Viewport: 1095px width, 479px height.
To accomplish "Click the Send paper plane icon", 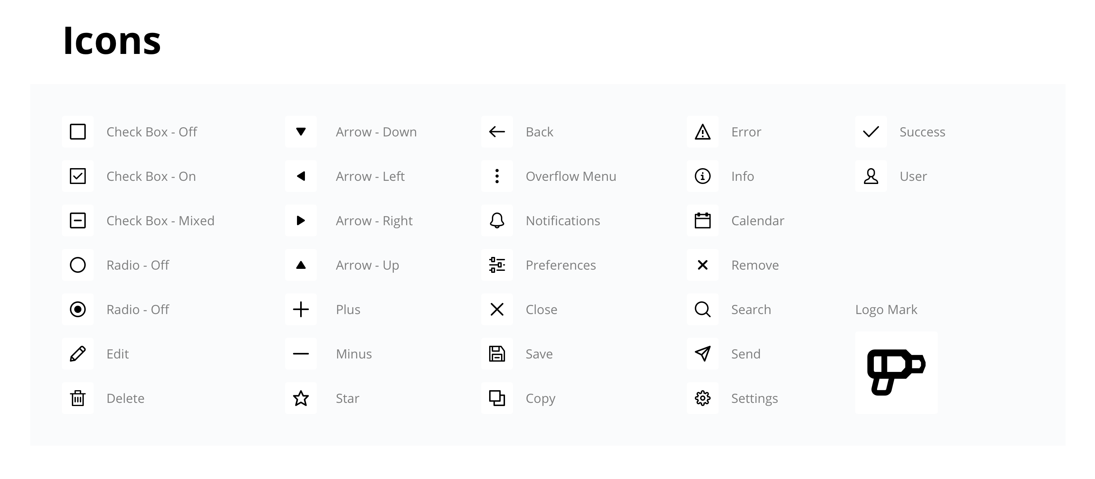I will tap(702, 354).
